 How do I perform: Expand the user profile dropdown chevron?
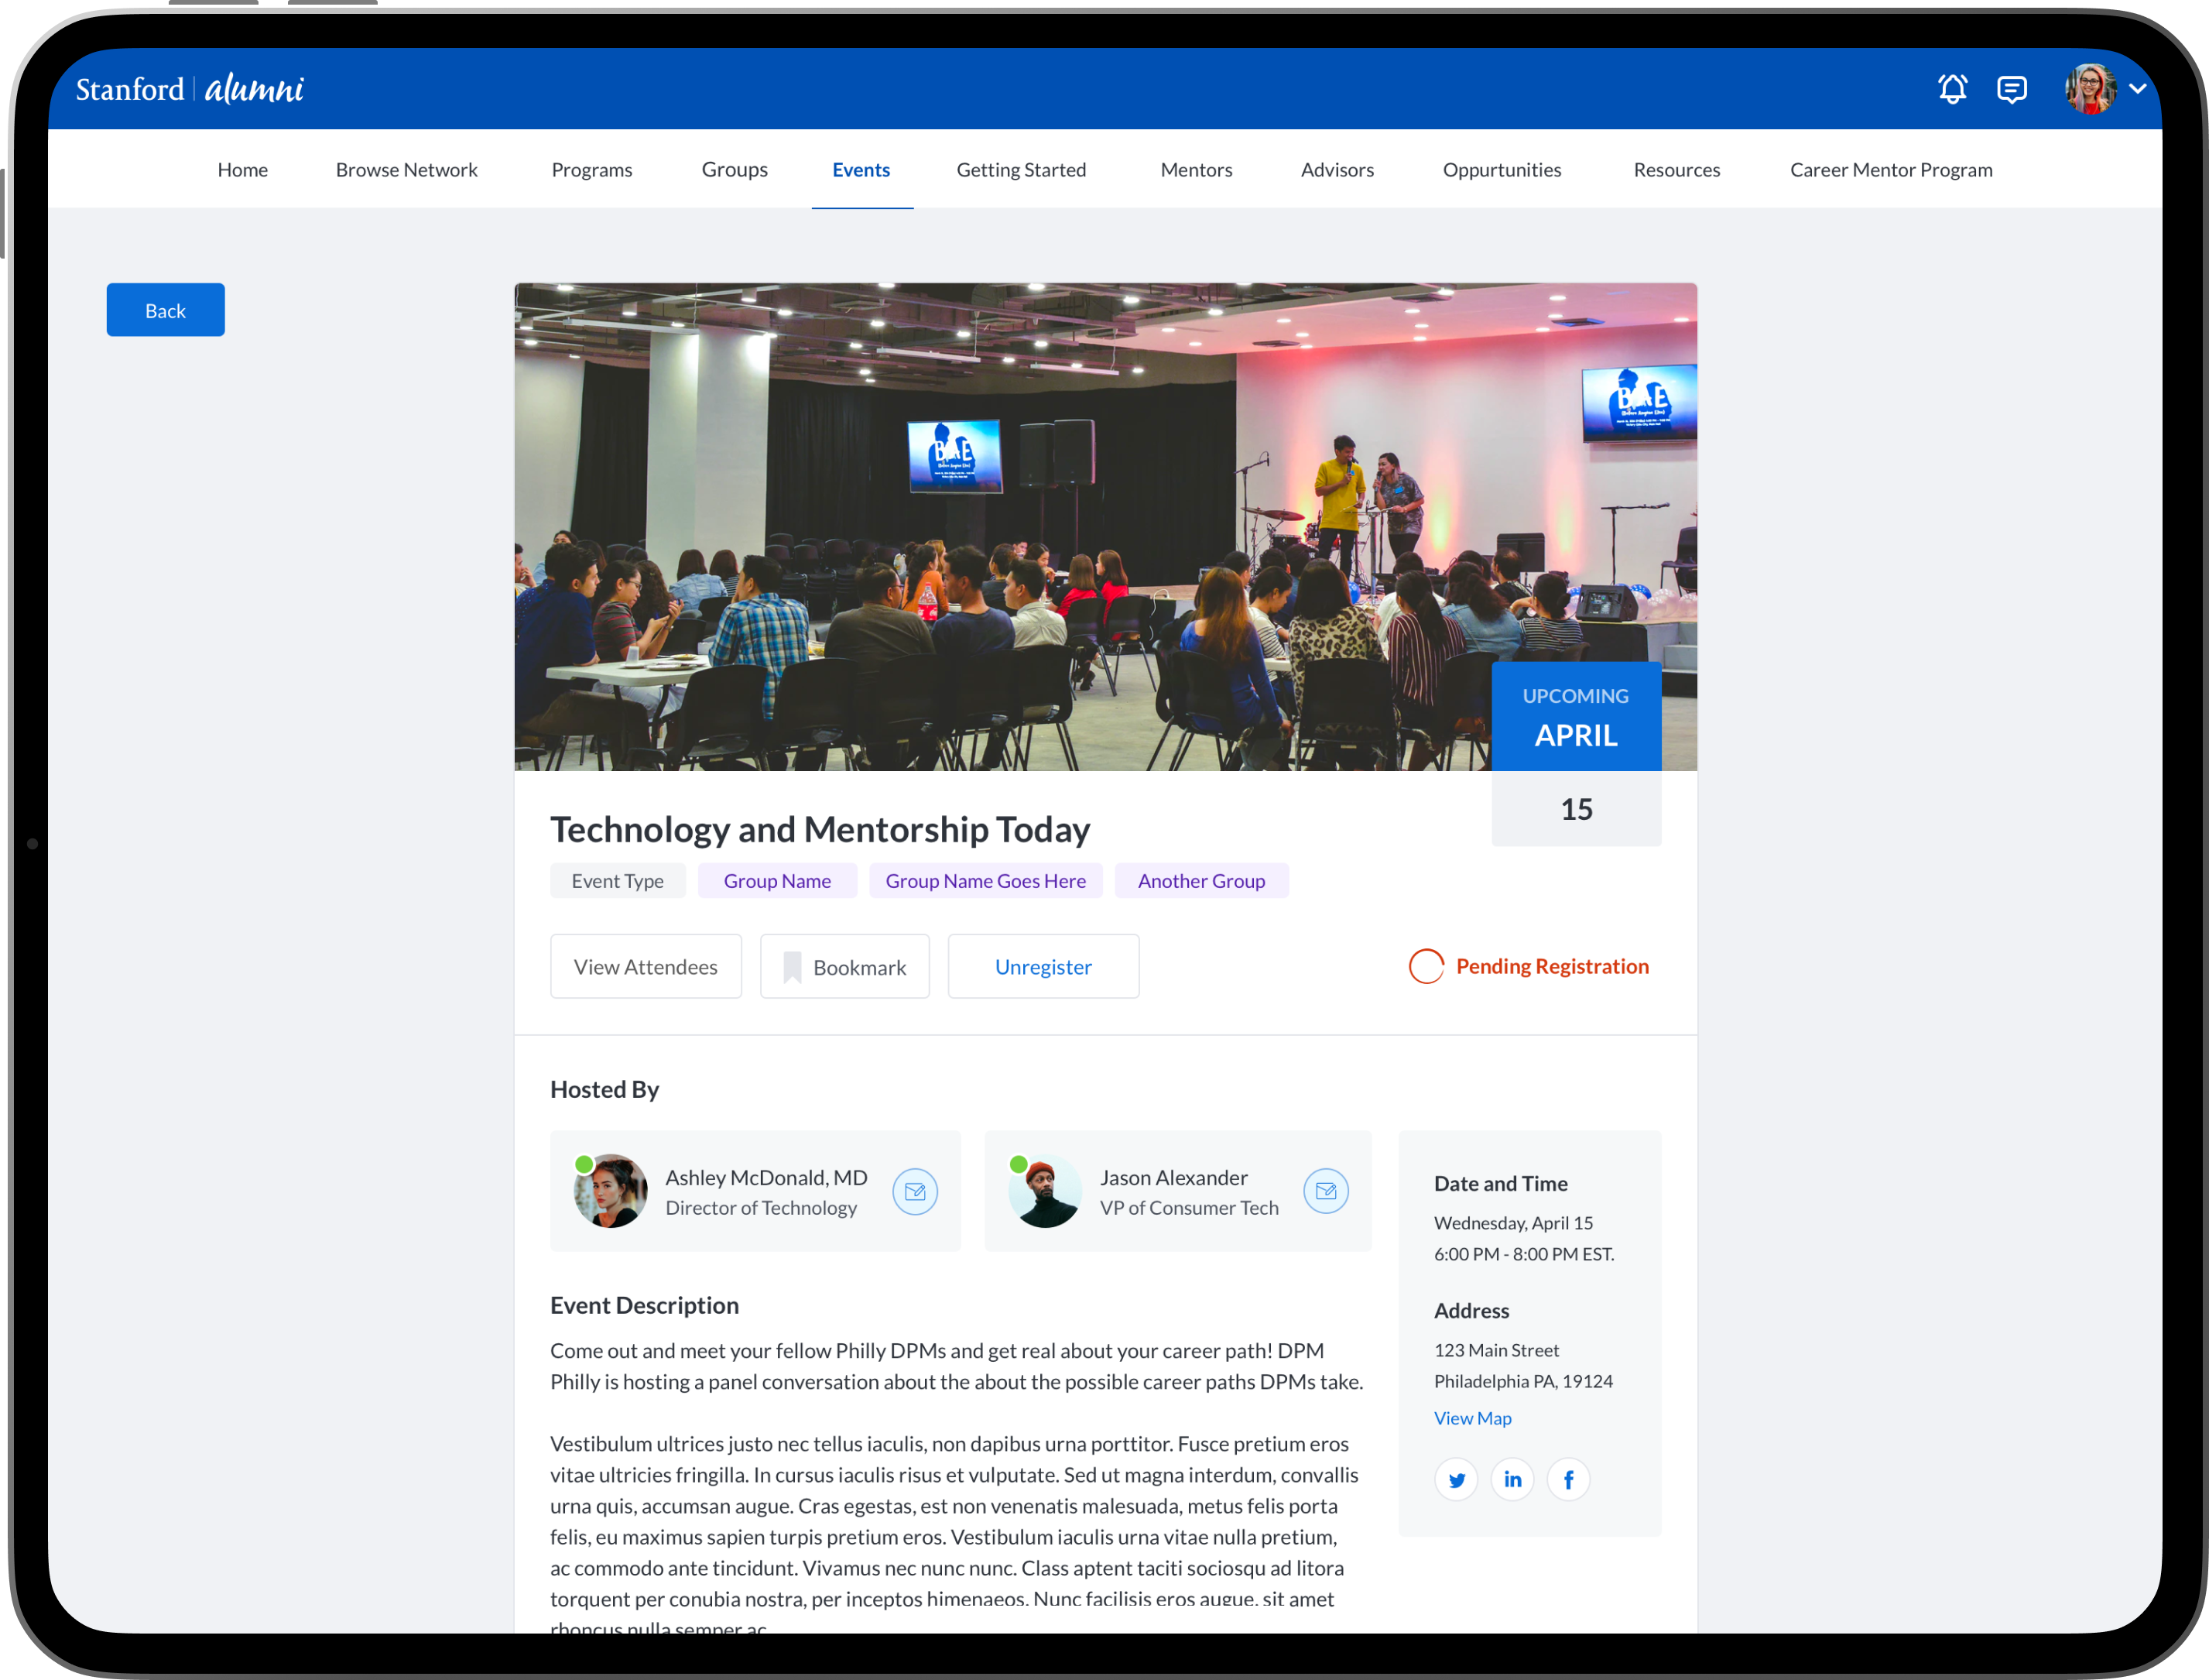pyautogui.click(x=2137, y=89)
